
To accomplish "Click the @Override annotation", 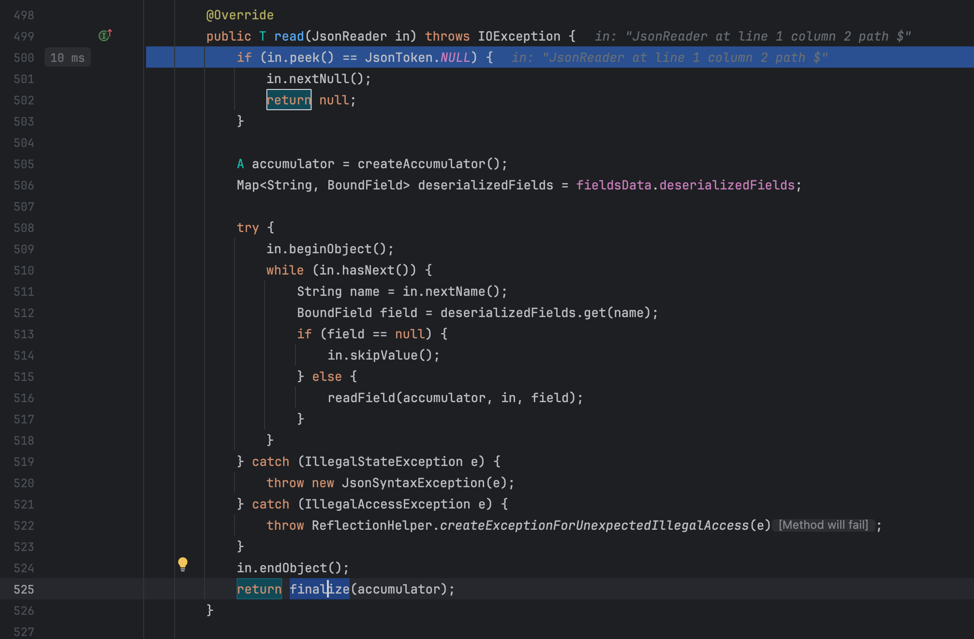I will (240, 15).
